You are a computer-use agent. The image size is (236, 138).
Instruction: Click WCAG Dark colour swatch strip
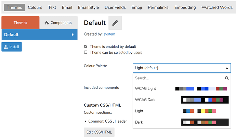coord(205,100)
